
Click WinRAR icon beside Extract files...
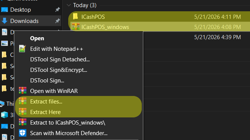tap(23, 101)
